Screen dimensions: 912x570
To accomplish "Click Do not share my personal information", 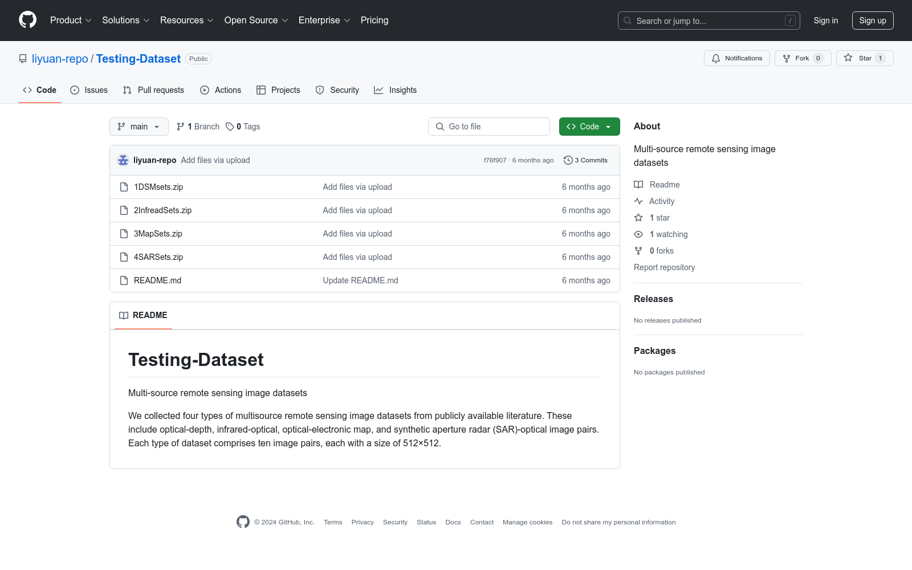I will 618,522.
